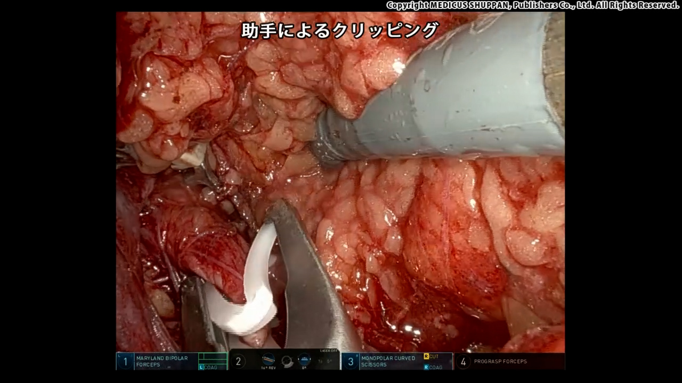The image size is (682, 383).
Task: Click the LASER OFF status text
Action: click(329, 351)
